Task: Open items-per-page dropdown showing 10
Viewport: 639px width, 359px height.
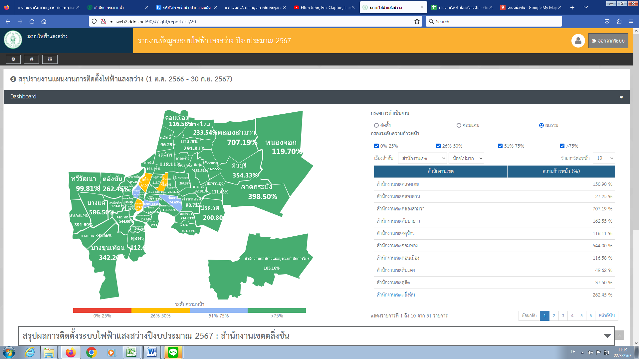Action: [x=604, y=158]
